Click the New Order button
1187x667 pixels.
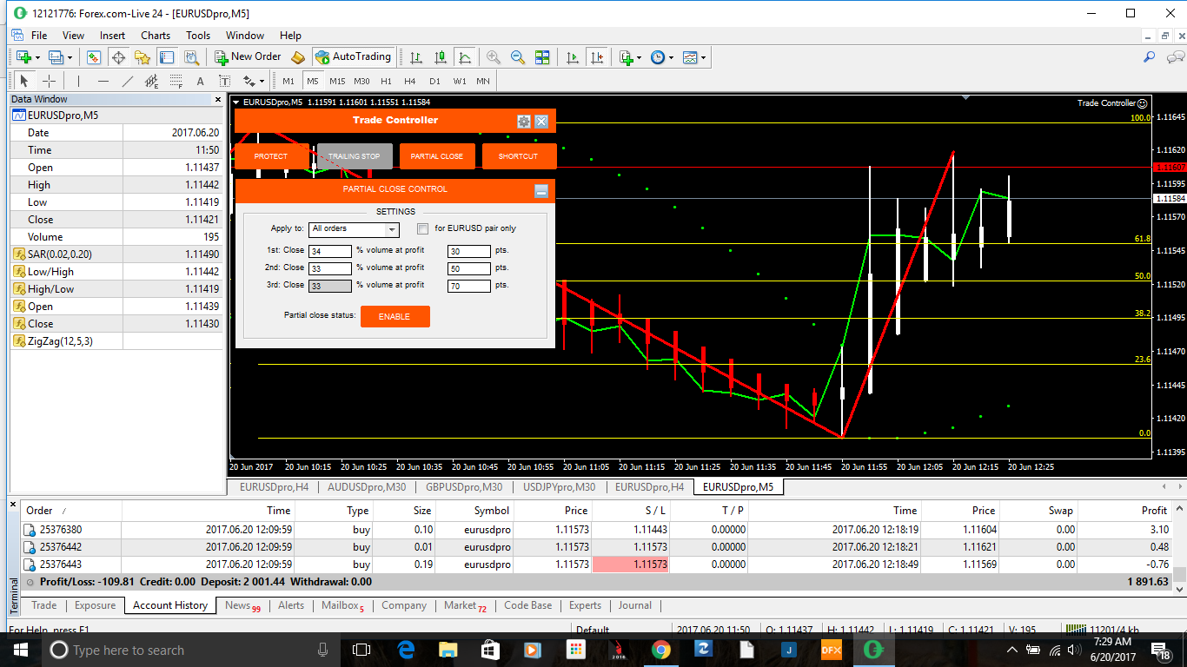pyautogui.click(x=248, y=57)
